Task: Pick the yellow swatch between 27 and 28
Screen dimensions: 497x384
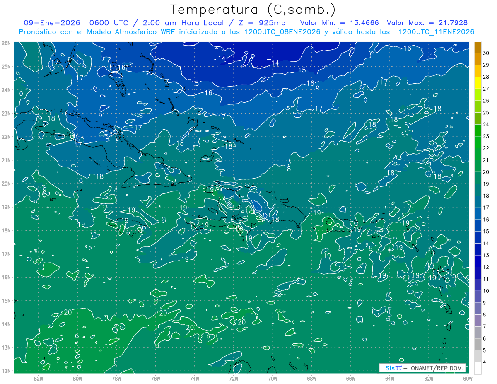Action: tap(478, 83)
